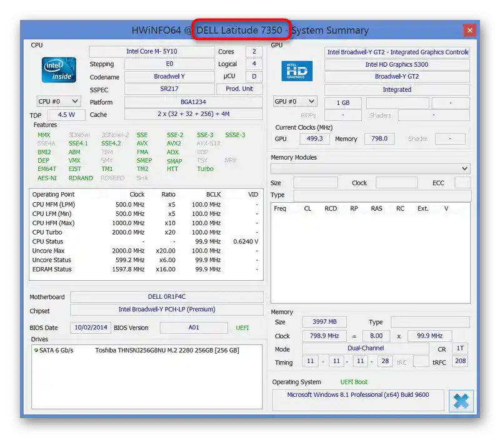The width and height of the screenshot is (500, 438).
Task: Click the Intel Core M-5Y10 CPU name field
Action: click(152, 51)
